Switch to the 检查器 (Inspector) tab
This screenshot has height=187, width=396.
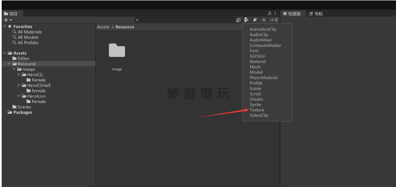click(x=292, y=14)
